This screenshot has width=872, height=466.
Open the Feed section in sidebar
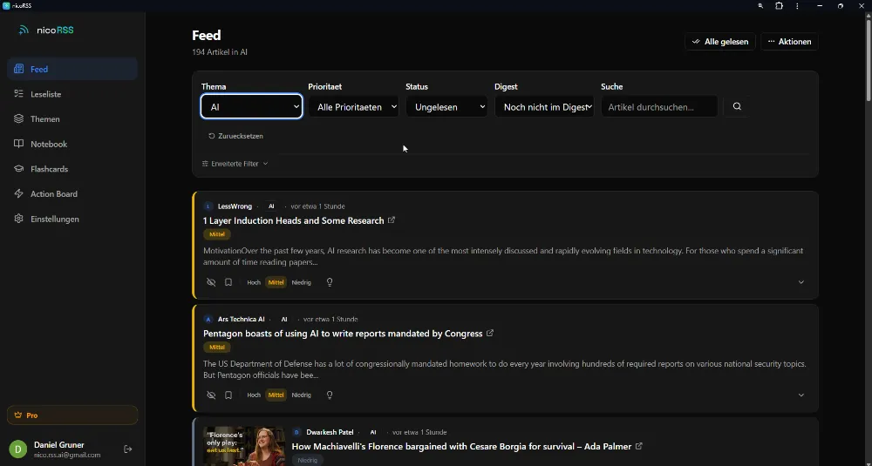(x=72, y=69)
